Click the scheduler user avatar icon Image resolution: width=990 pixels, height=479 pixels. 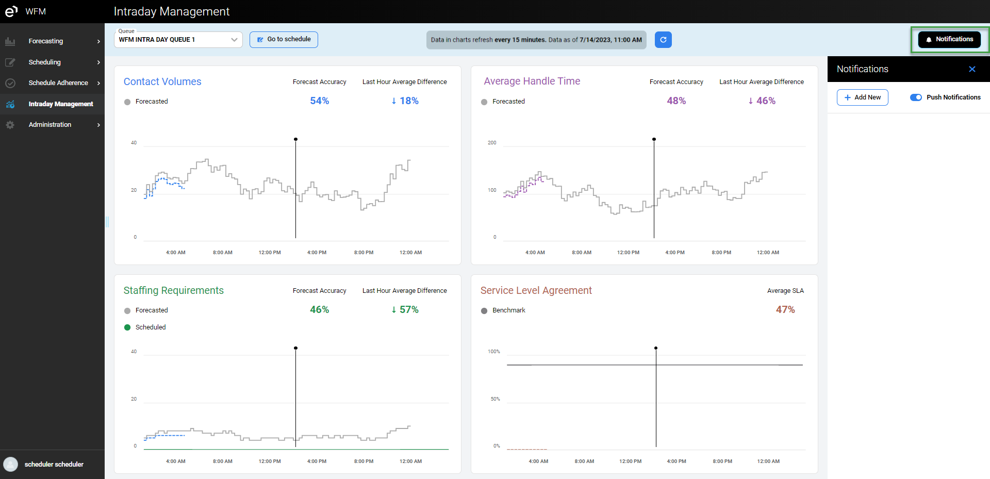(10, 464)
